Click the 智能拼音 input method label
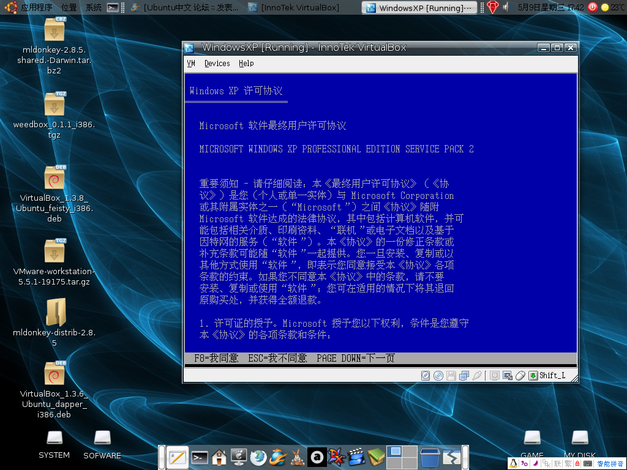This screenshot has height=470, width=627. point(610,464)
